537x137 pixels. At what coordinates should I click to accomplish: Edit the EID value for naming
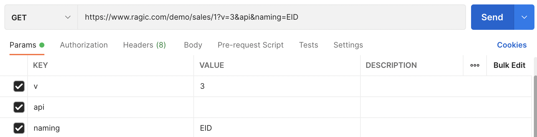(276, 128)
